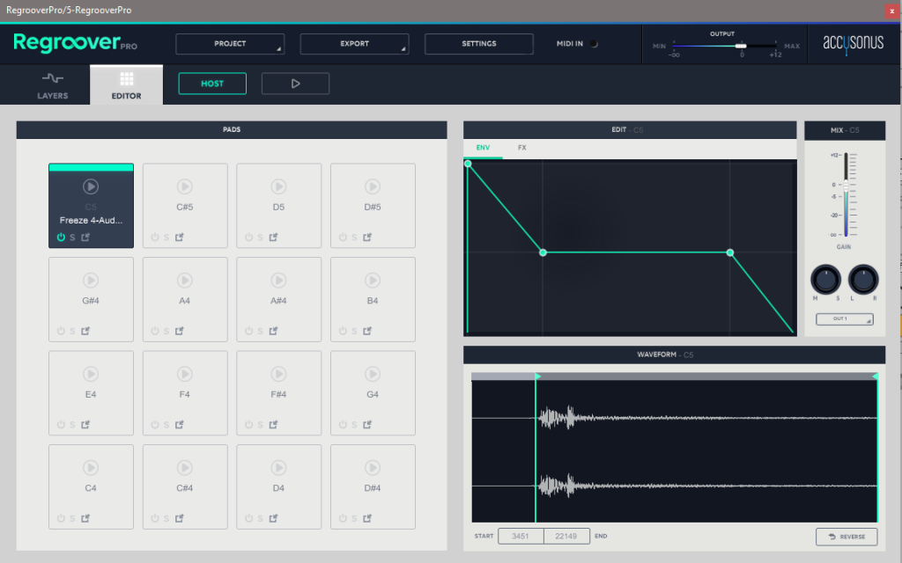Play the C5 pad preview

coord(91,186)
